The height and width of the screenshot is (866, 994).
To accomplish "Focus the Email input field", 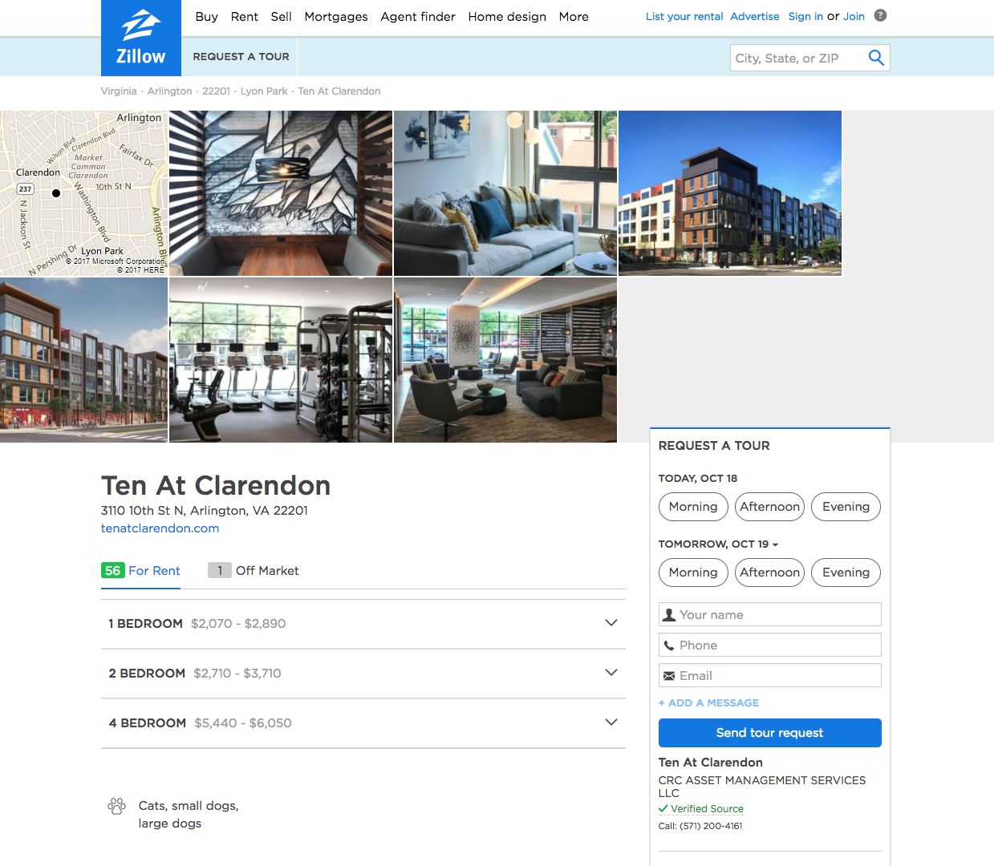I will [769, 675].
